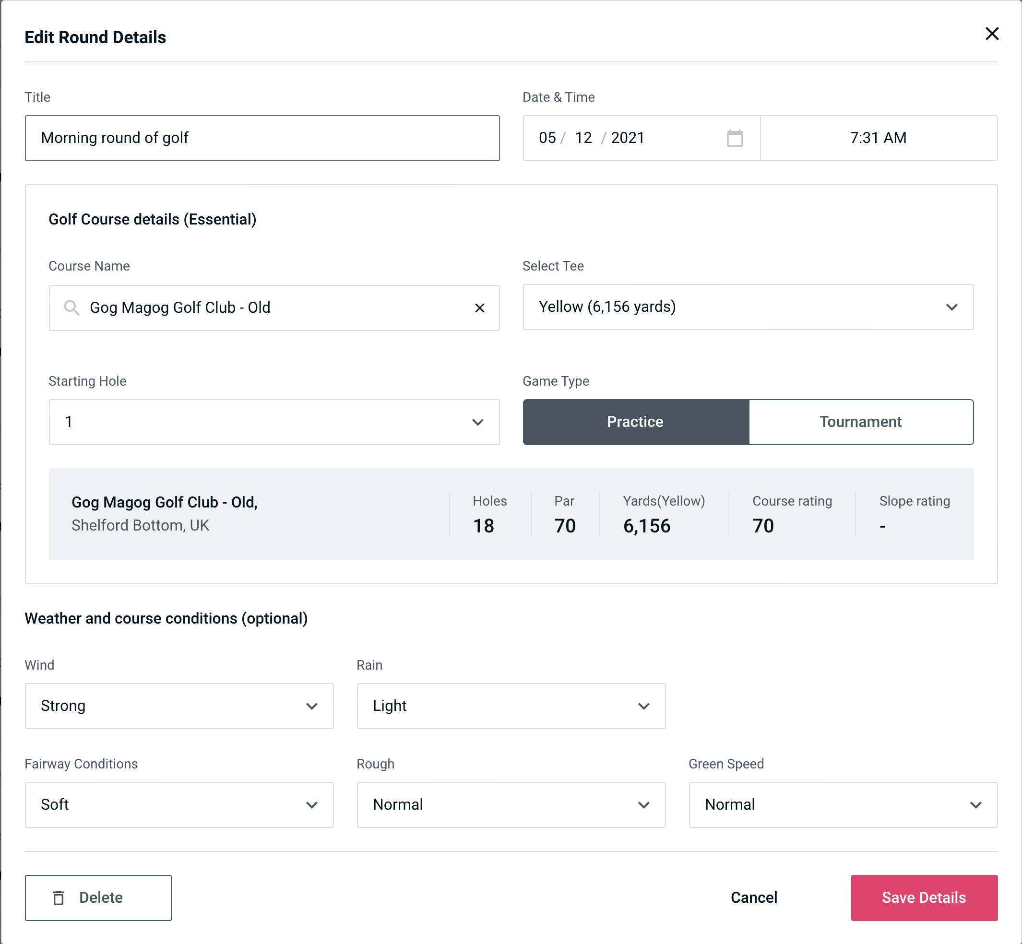Click the search icon in Course Name field
This screenshot has height=944, width=1022.
coord(71,307)
